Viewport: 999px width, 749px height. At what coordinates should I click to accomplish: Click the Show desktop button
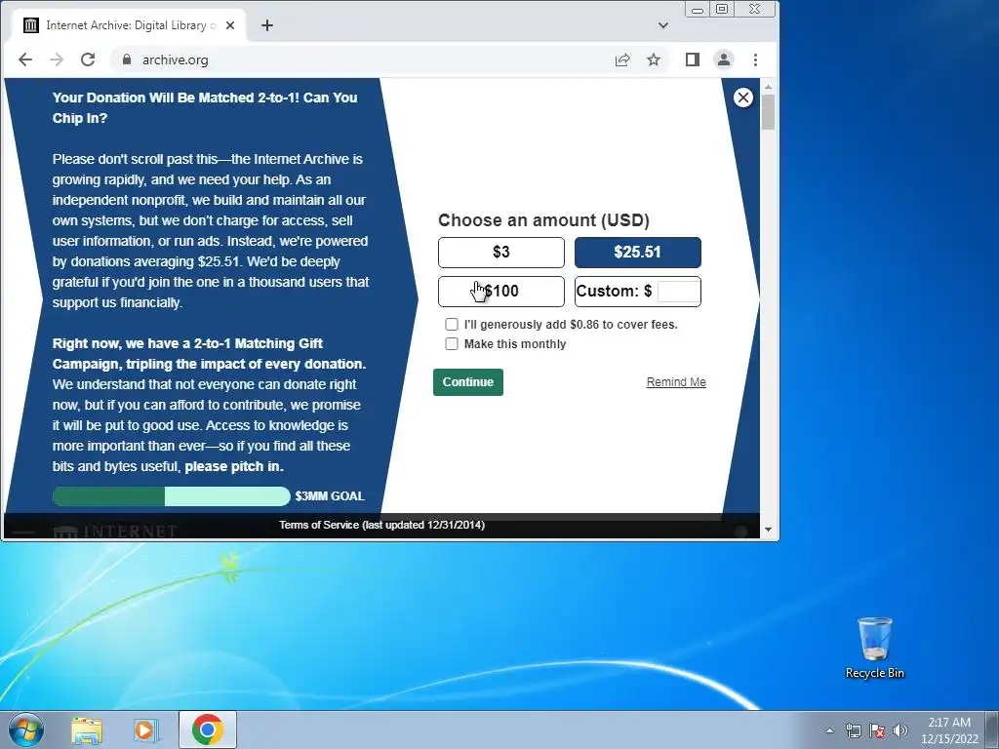(x=992, y=729)
